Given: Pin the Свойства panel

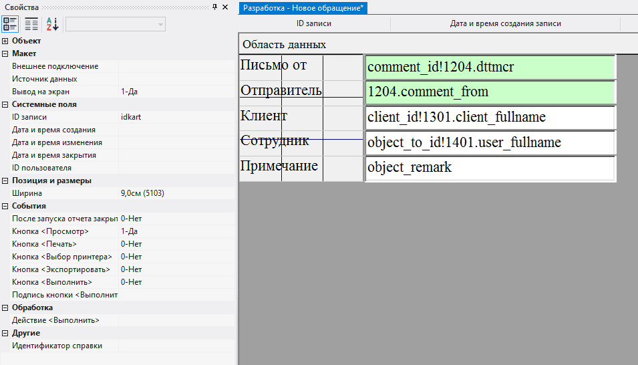Looking at the screenshot, I should (214, 7).
